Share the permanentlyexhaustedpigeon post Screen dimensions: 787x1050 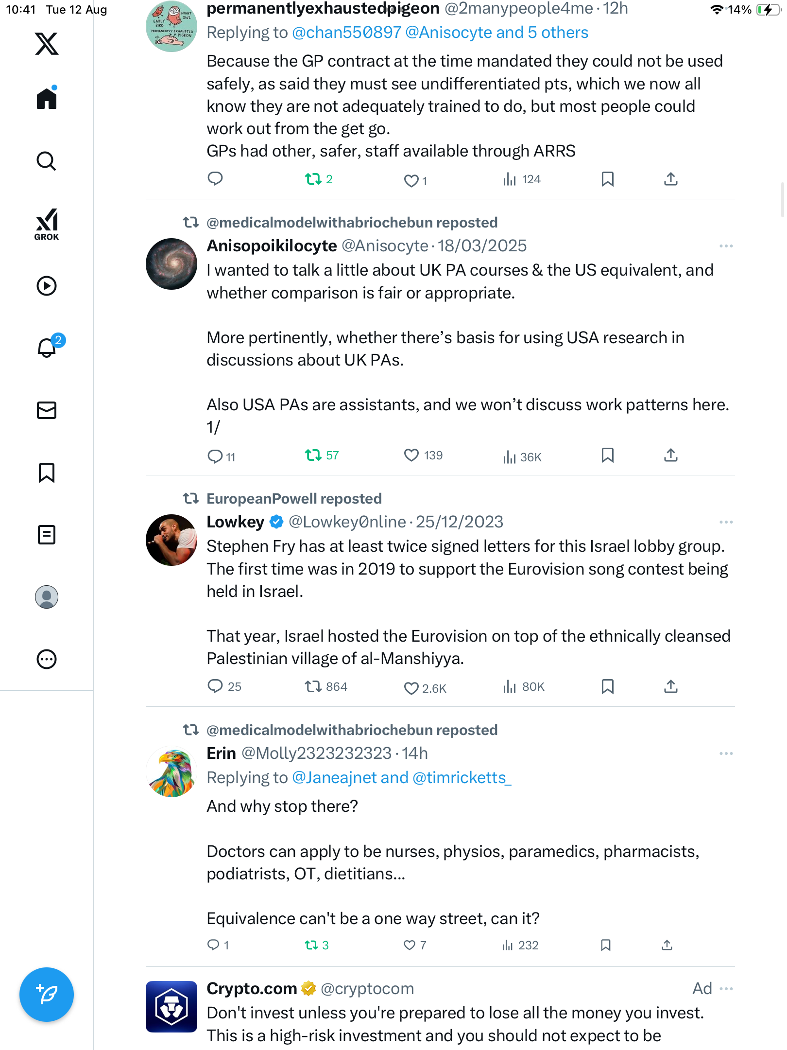coord(671,179)
